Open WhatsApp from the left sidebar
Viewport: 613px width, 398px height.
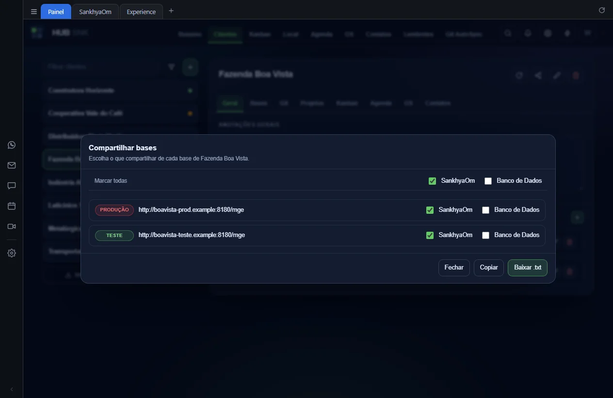pos(12,145)
